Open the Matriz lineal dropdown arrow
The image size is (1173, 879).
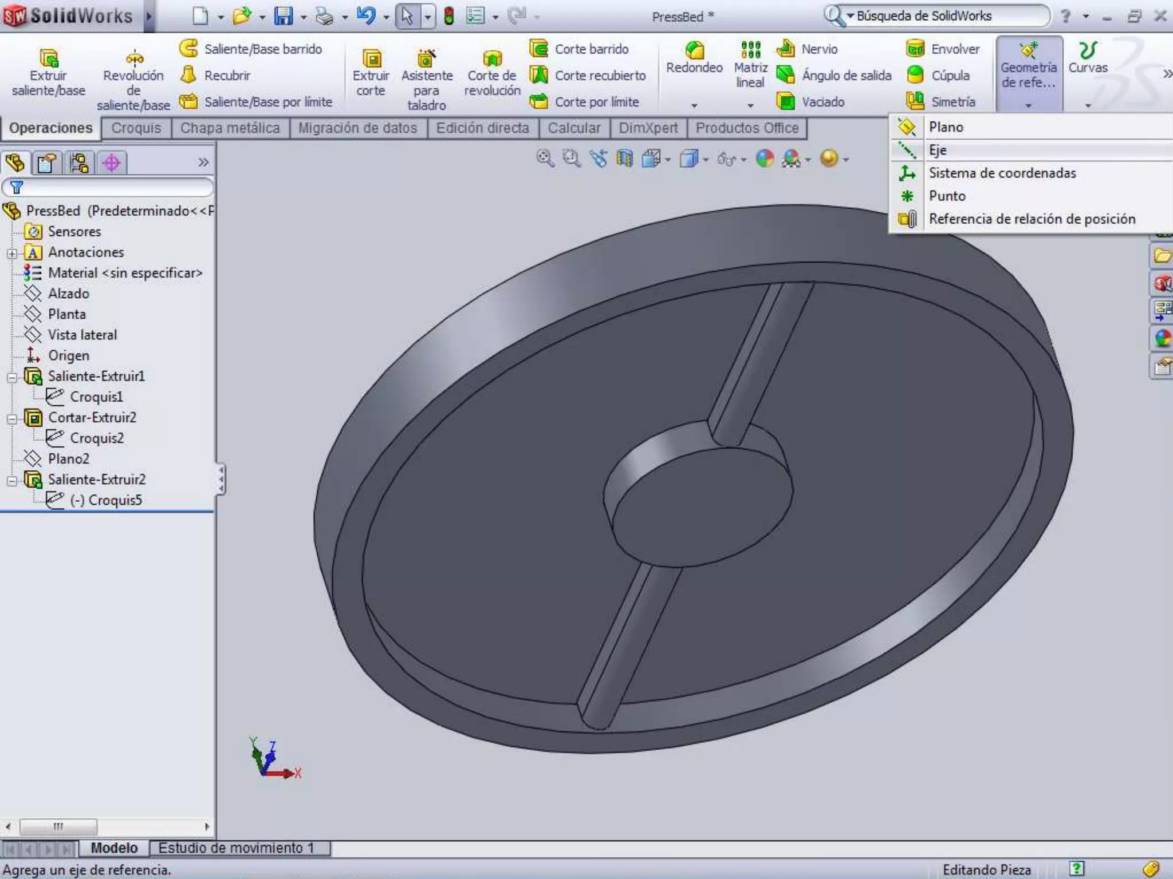750,105
